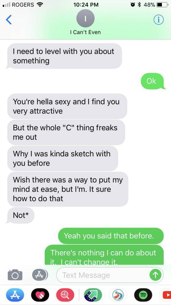171x305 pixels.
Task: Tap the 'I Can't Even' contact name
Action: (x=85, y=32)
